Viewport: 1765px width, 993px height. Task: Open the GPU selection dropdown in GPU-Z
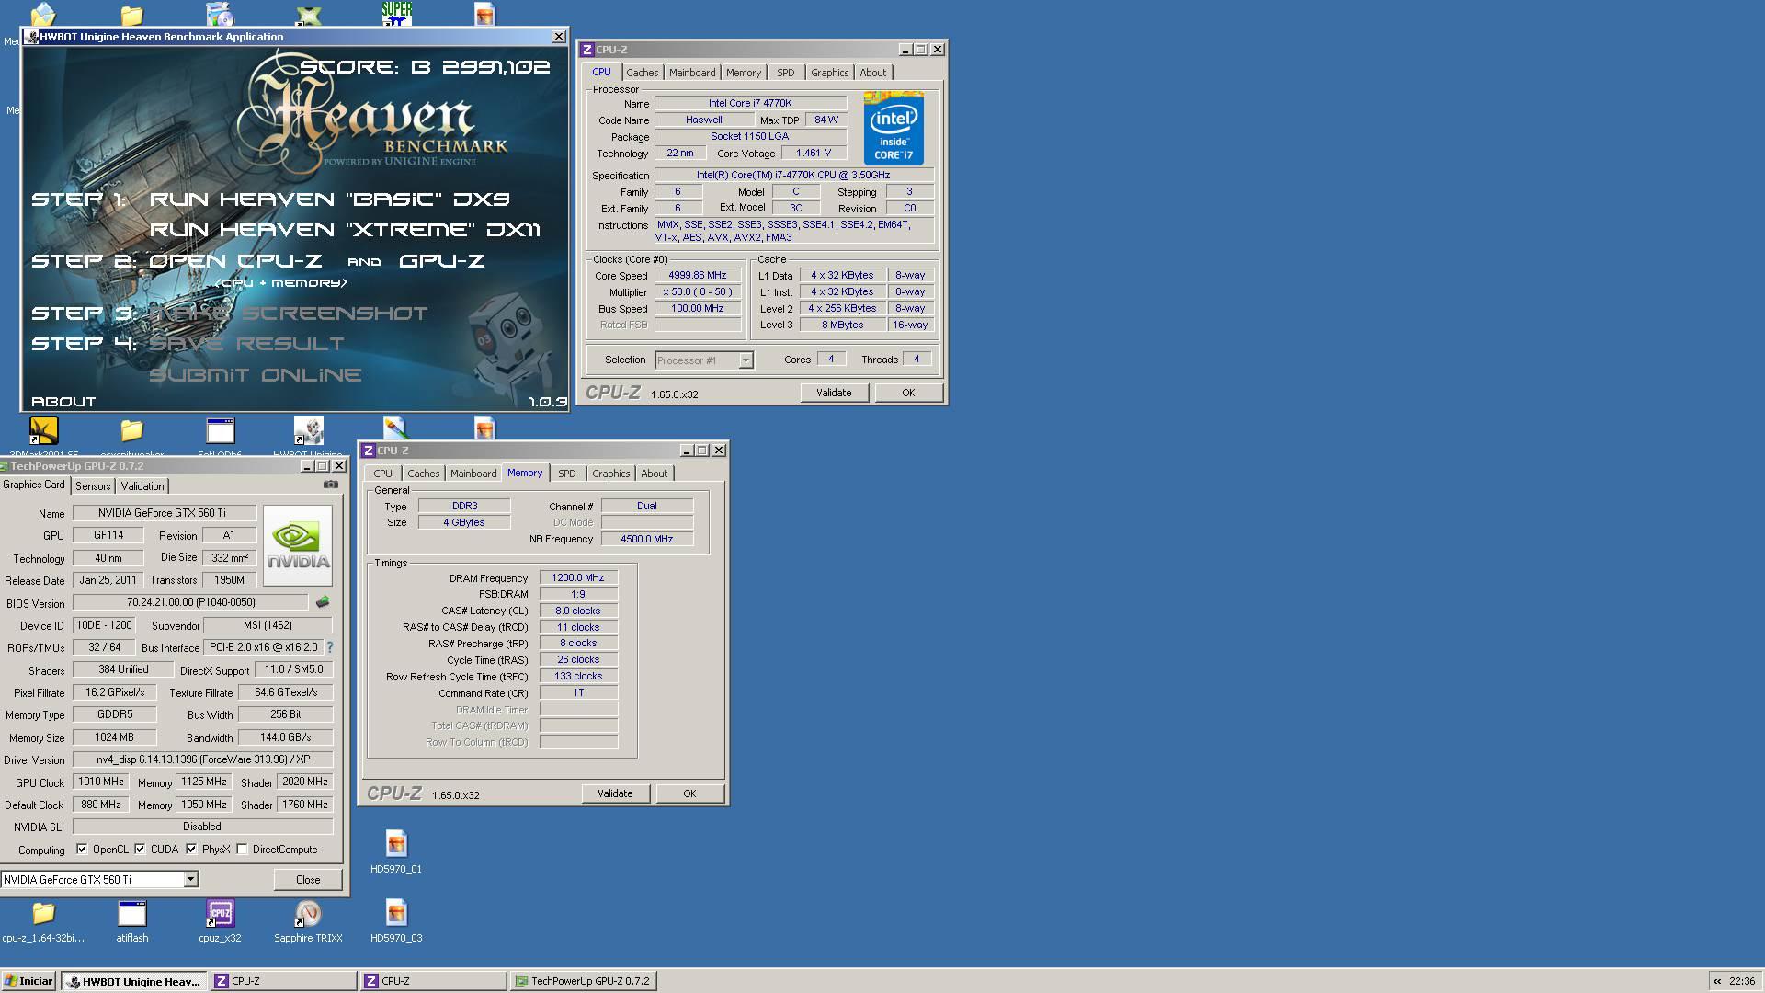click(x=190, y=880)
